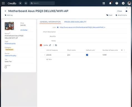Screen dimensions: 132x107
Task: Click the Units search magnifier icon
Action: point(56,45)
